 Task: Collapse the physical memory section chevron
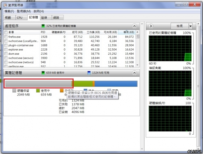point(134,73)
